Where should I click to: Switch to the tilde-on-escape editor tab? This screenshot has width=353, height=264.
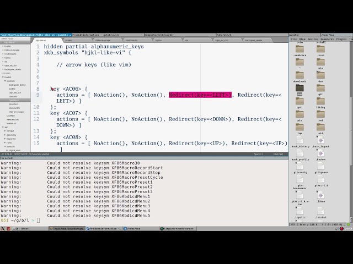pyautogui.click(x=106, y=40)
